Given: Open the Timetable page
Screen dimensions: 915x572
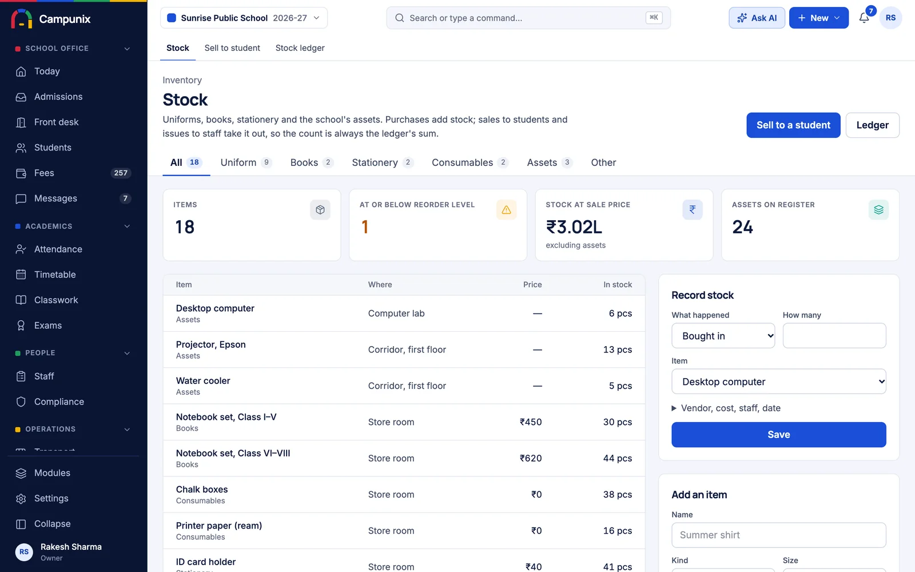Looking at the screenshot, I should coord(73,275).
